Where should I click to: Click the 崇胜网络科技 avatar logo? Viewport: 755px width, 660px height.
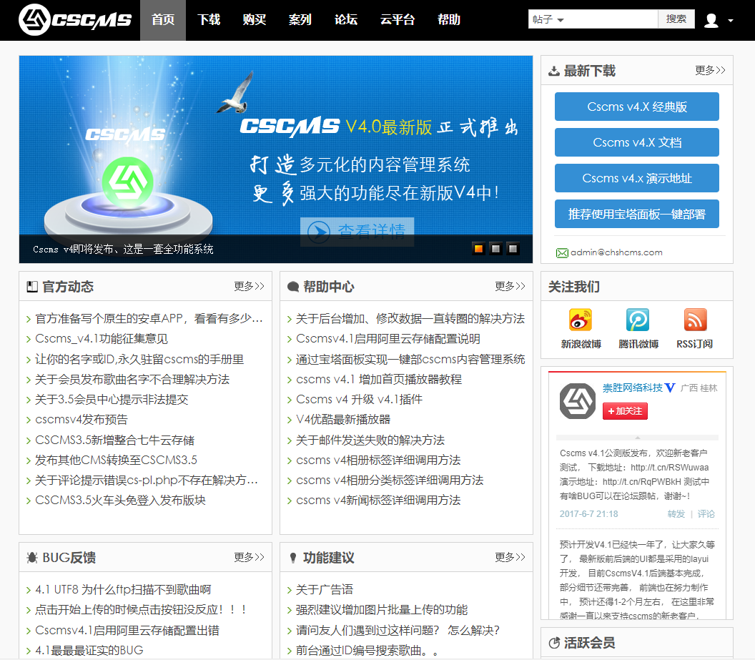coord(577,401)
